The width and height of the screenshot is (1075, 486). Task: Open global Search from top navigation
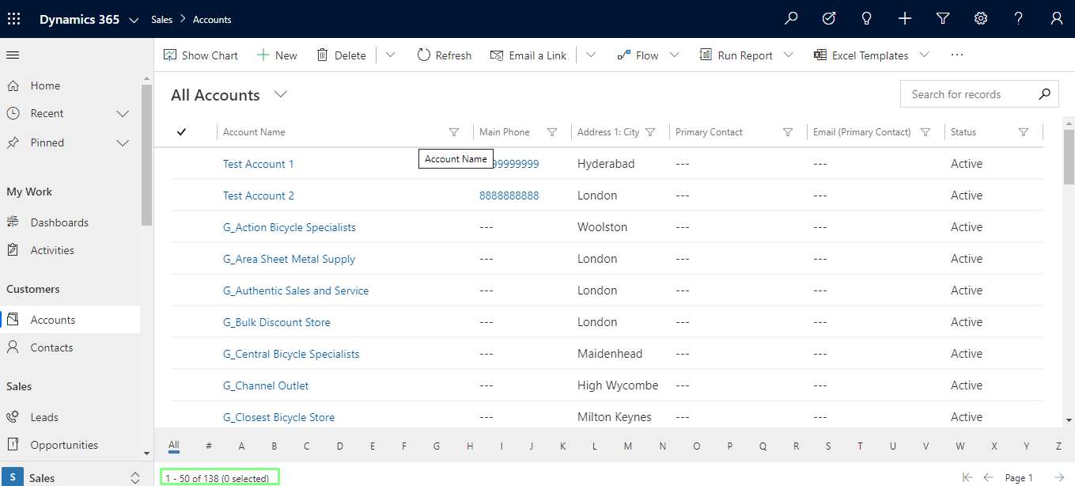tap(790, 18)
